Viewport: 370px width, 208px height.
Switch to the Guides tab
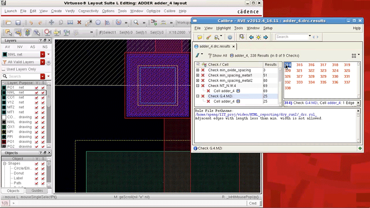[x=37, y=191]
